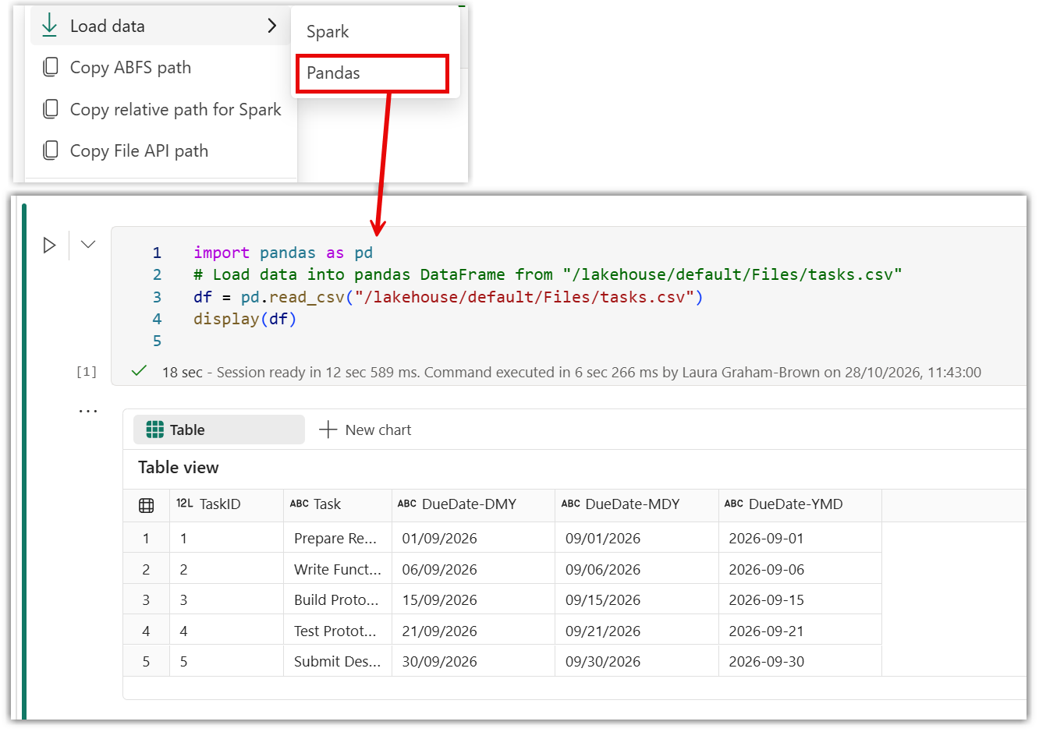Click the table corner select-all grid icon
The width and height of the screenshot is (1039, 732).
[146, 505]
